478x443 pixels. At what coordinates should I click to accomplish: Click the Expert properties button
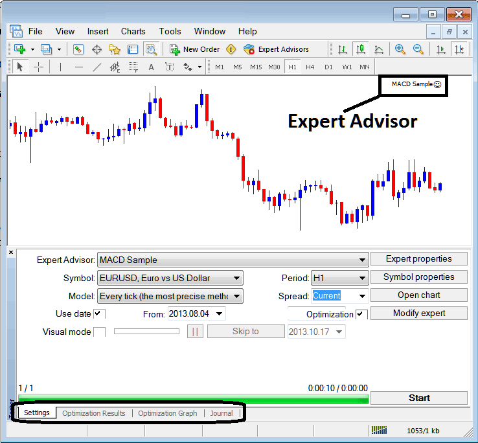click(419, 259)
